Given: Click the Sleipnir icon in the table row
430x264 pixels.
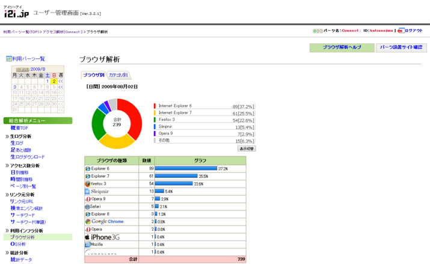Looking at the screenshot, I should tap(87, 191).
